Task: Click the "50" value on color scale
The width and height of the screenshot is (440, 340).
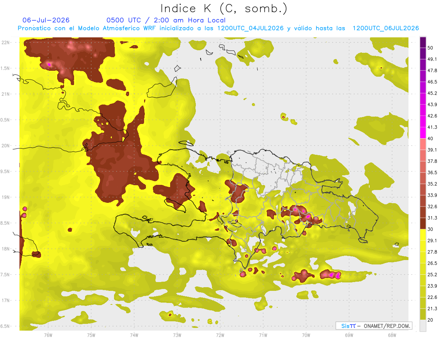Action: [x=431, y=48]
